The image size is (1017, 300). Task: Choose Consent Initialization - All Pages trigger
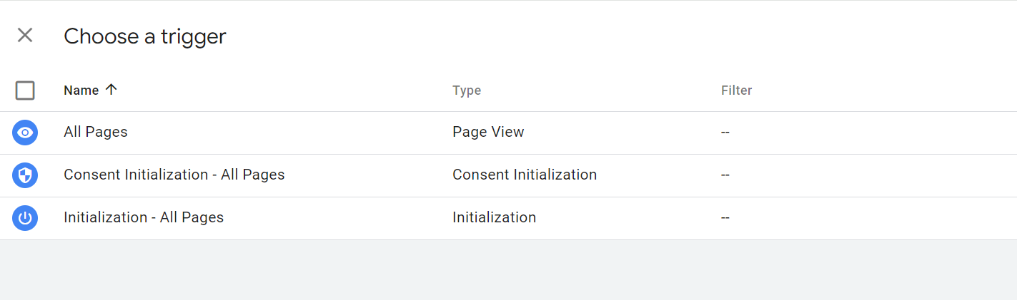[174, 175]
